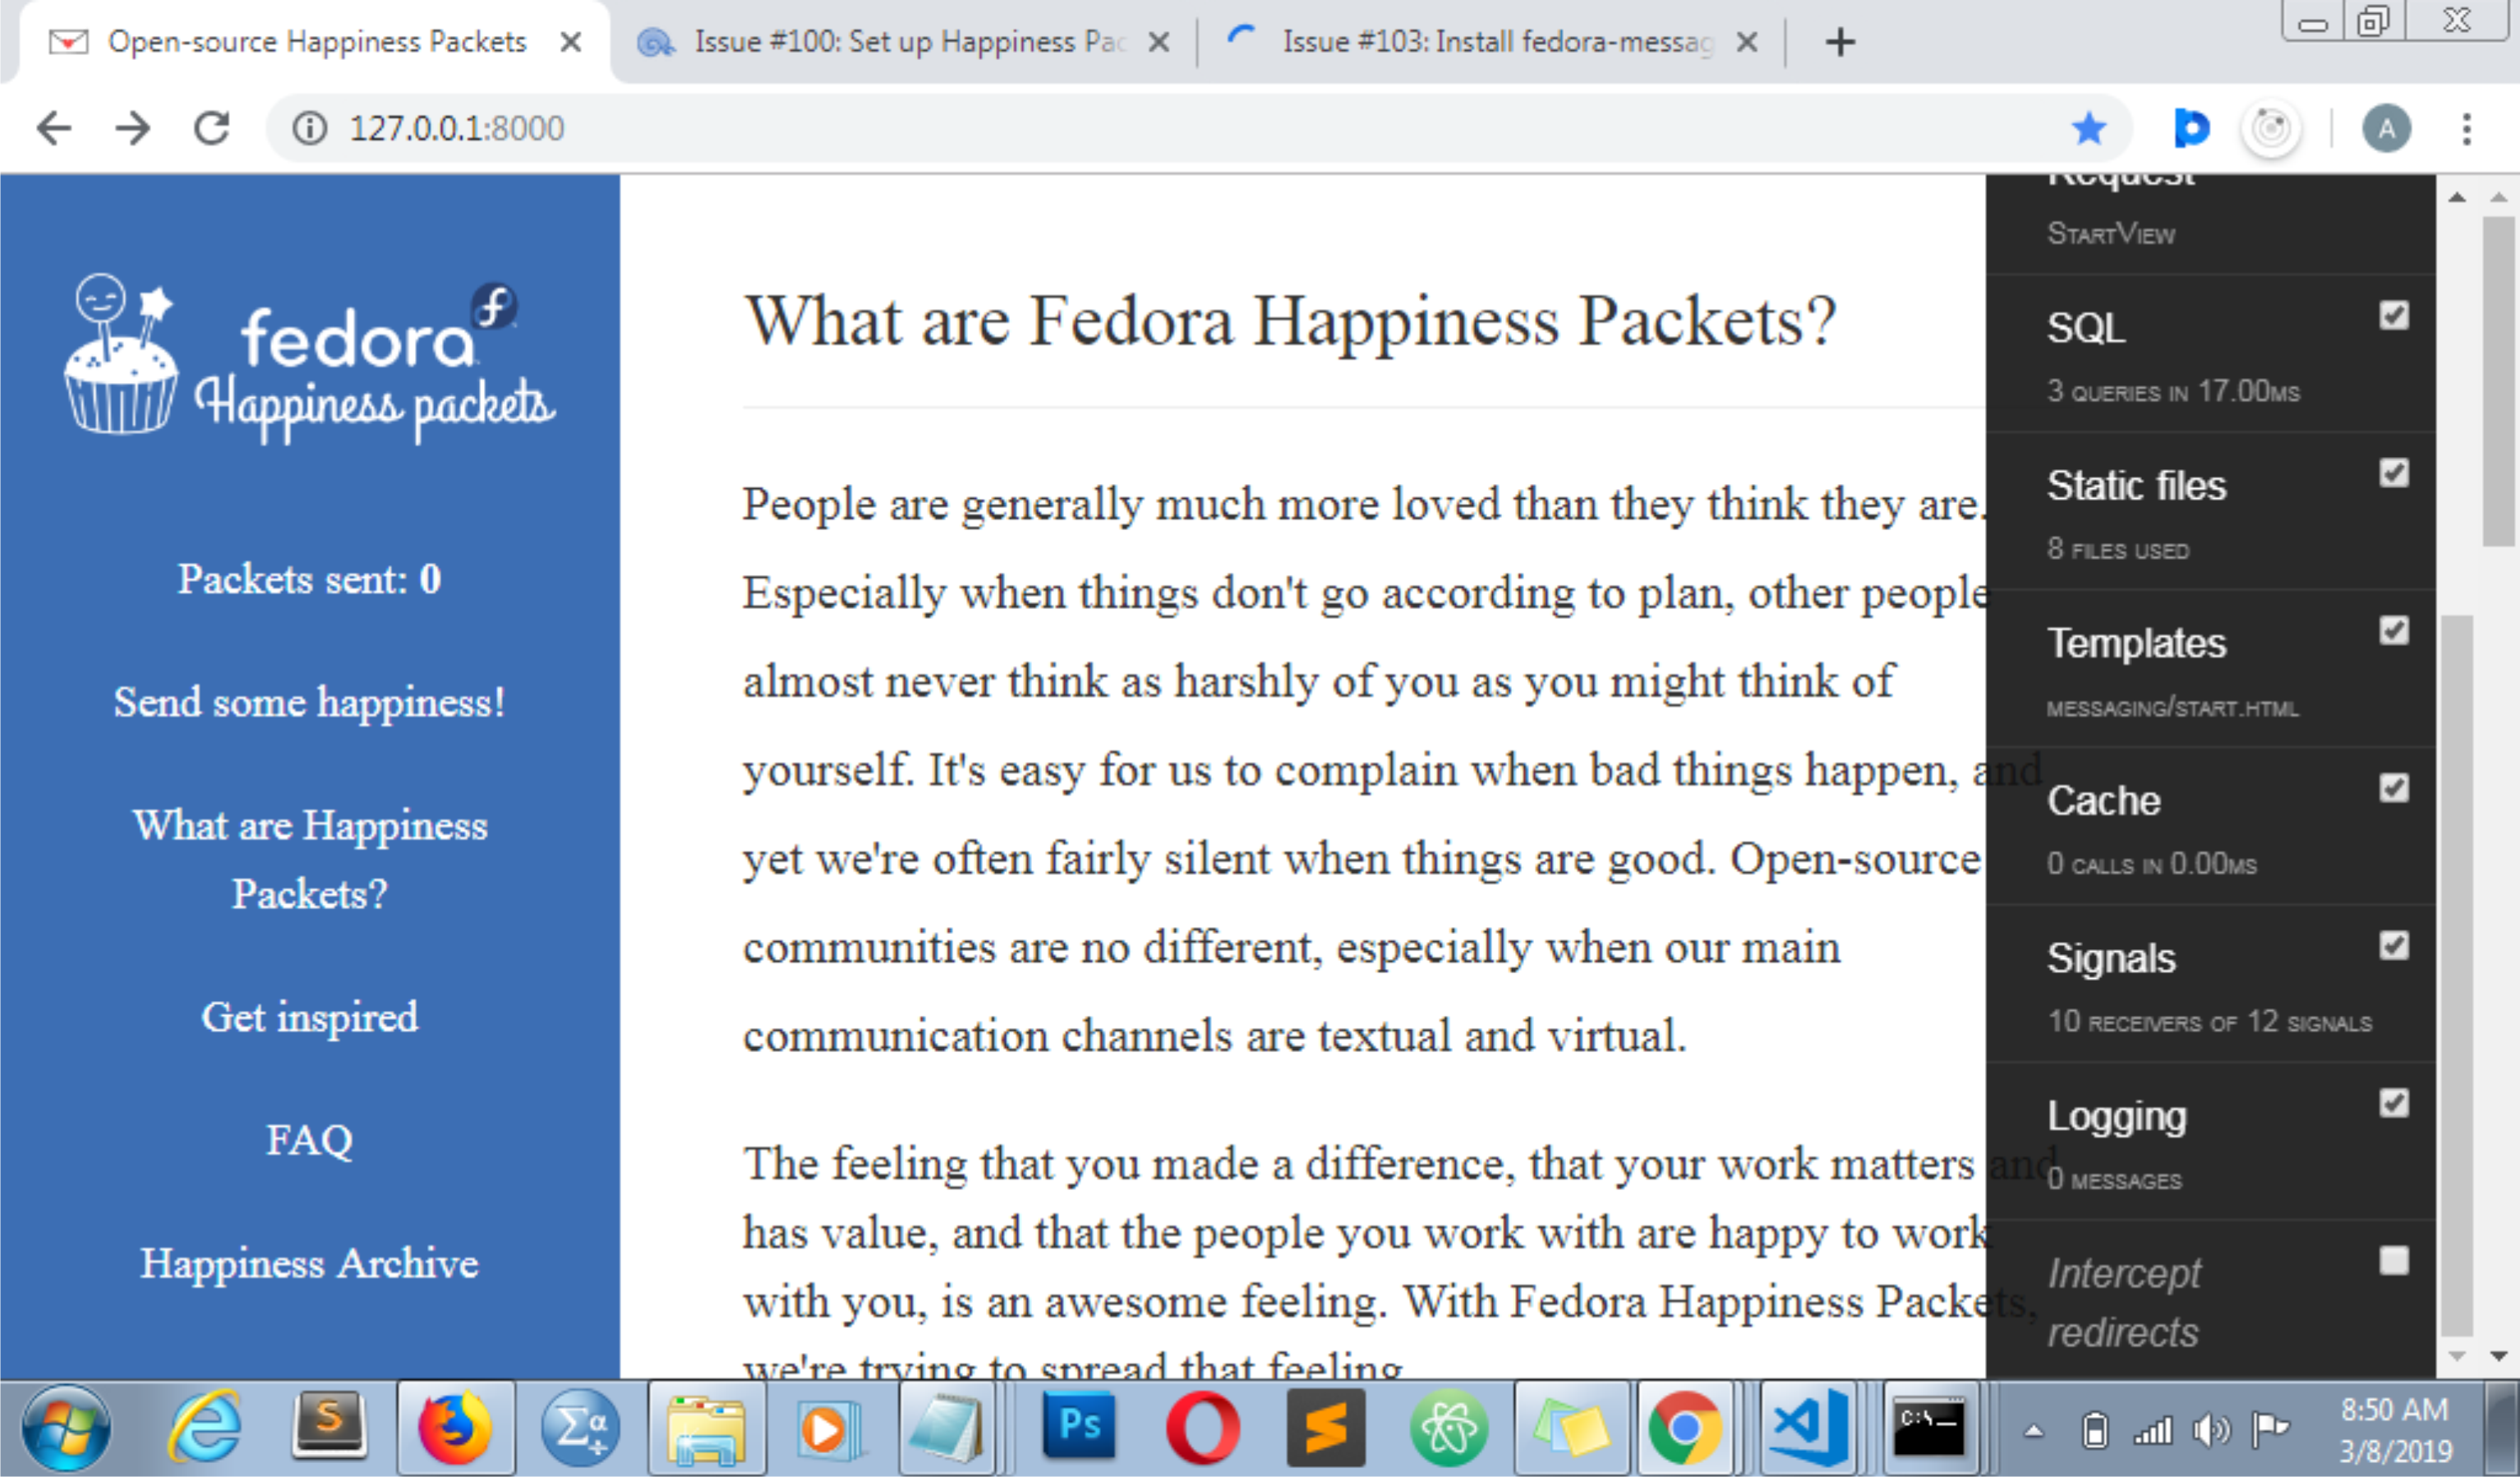This screenshot has height=1477, width=2520.
Task: Go forward using the browser forward arrow
Action: coord(132,128)
